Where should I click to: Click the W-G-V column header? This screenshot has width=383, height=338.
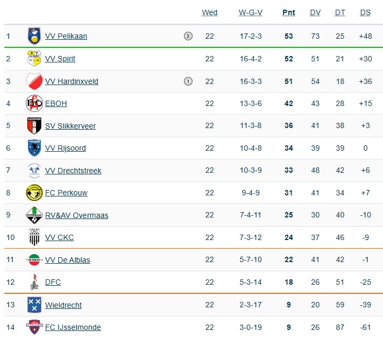[x=250, y=13]
